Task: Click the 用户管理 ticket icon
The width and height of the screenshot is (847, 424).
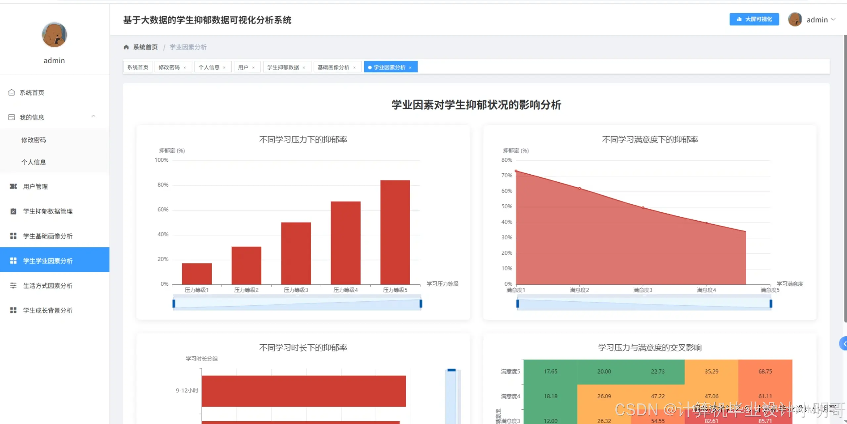Action: pyautogui.click(x=13, y=187)
